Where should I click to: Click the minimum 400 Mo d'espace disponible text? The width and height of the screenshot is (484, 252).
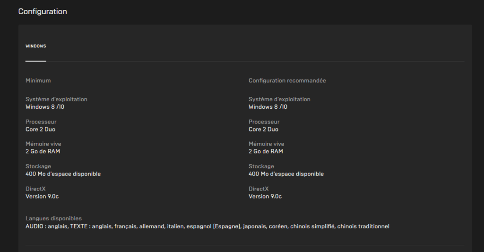point(63,174)
